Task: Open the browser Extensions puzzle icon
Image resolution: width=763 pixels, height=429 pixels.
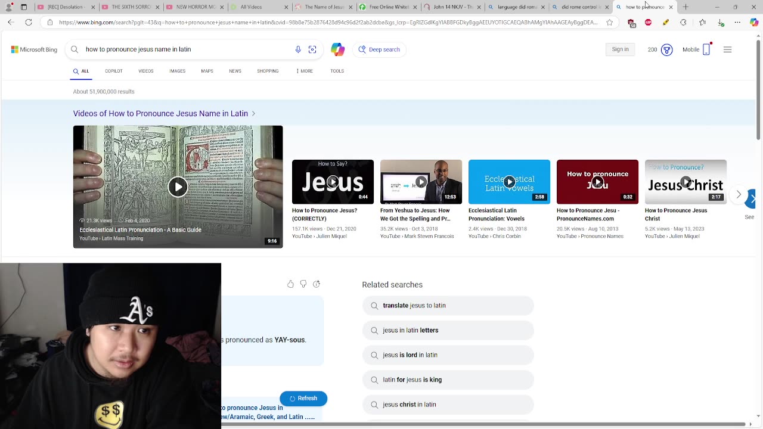Action: point(684,23)
